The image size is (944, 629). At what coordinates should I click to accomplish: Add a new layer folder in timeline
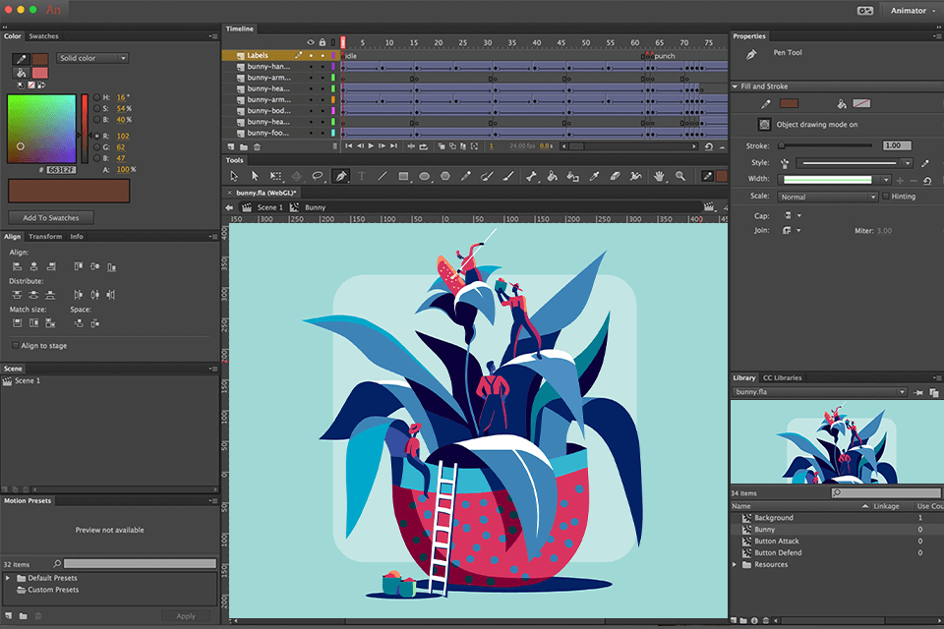tap(244, 146)
